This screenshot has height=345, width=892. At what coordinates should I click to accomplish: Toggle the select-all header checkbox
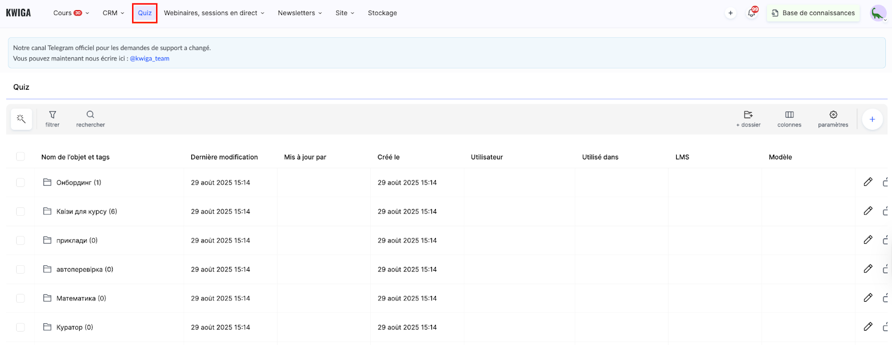tap(21, 157)
